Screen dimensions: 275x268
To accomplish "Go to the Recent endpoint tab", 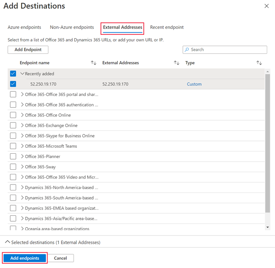I will [167, 28].
